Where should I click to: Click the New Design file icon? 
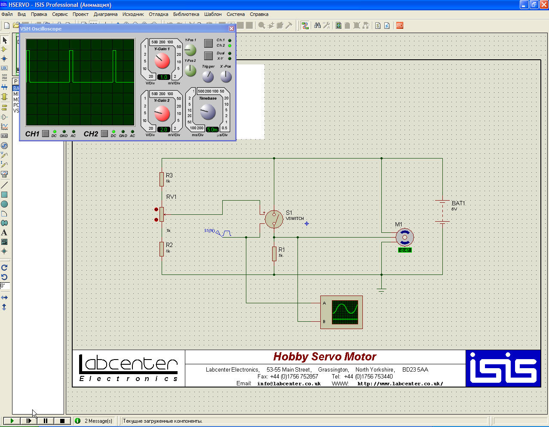(6, 25)
